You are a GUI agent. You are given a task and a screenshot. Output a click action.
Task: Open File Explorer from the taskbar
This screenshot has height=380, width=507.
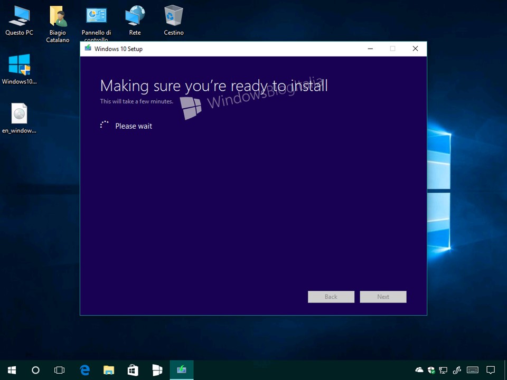pos(109,370)
